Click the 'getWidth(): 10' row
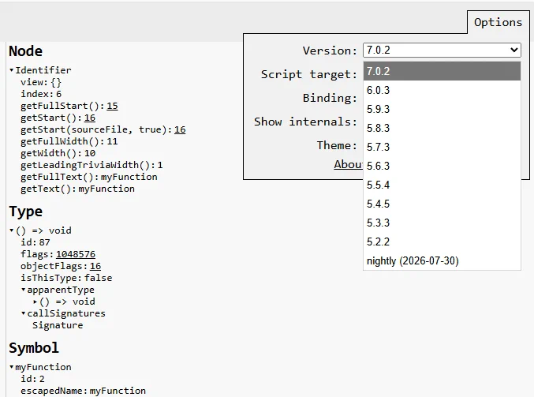The image size is (534, 397). coord(58,153)
